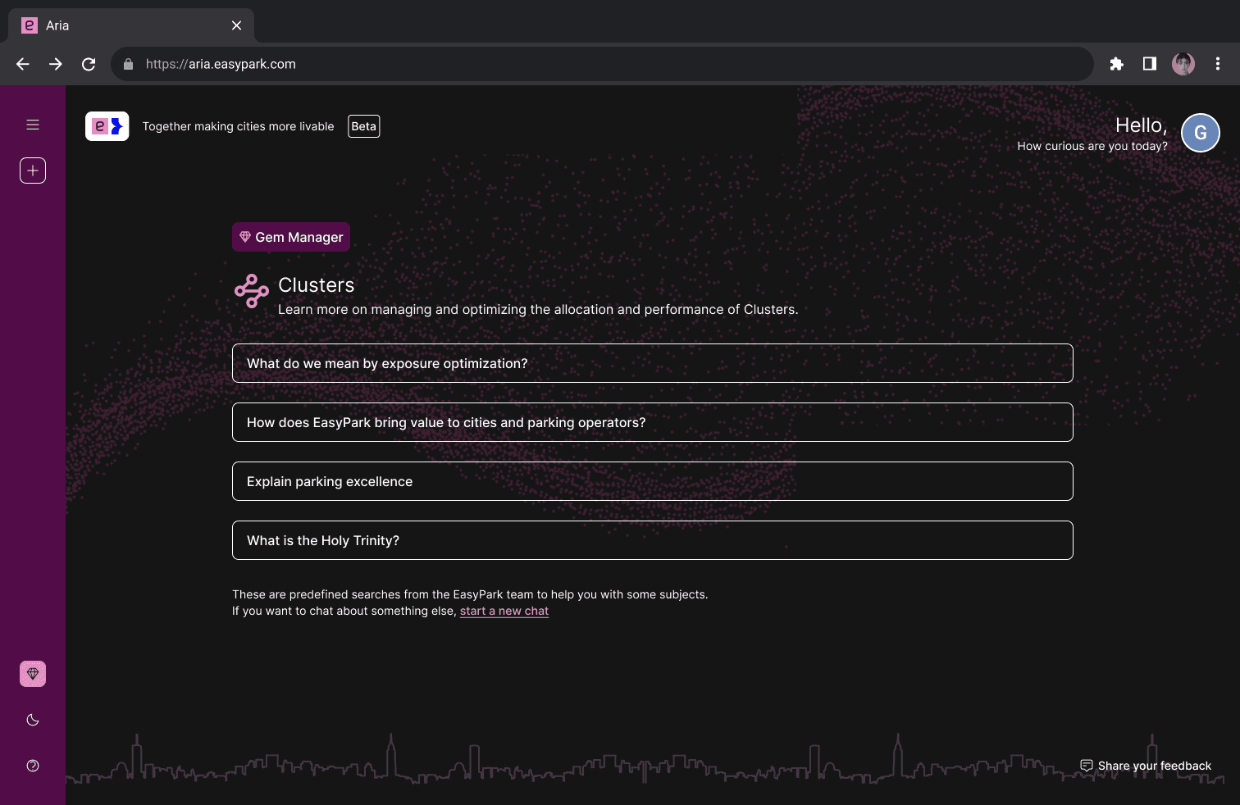Select 'What do we mean by exposure optimization?'

[x=653, y=363]
